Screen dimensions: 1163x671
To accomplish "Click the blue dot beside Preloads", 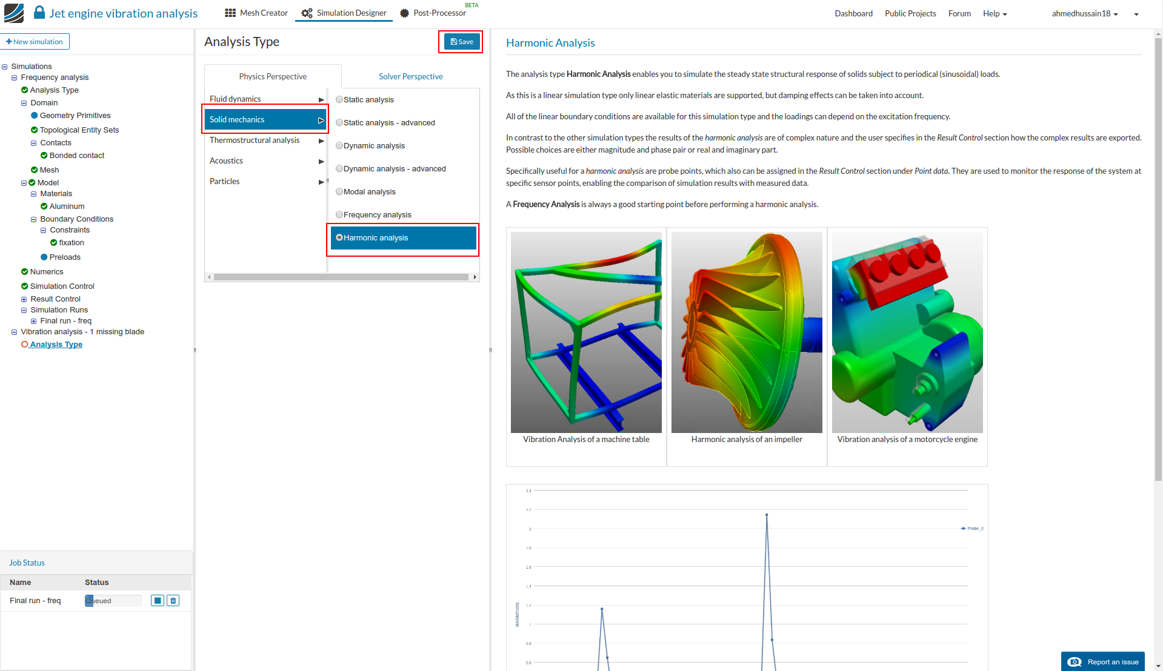I will (x=44, y=257).
